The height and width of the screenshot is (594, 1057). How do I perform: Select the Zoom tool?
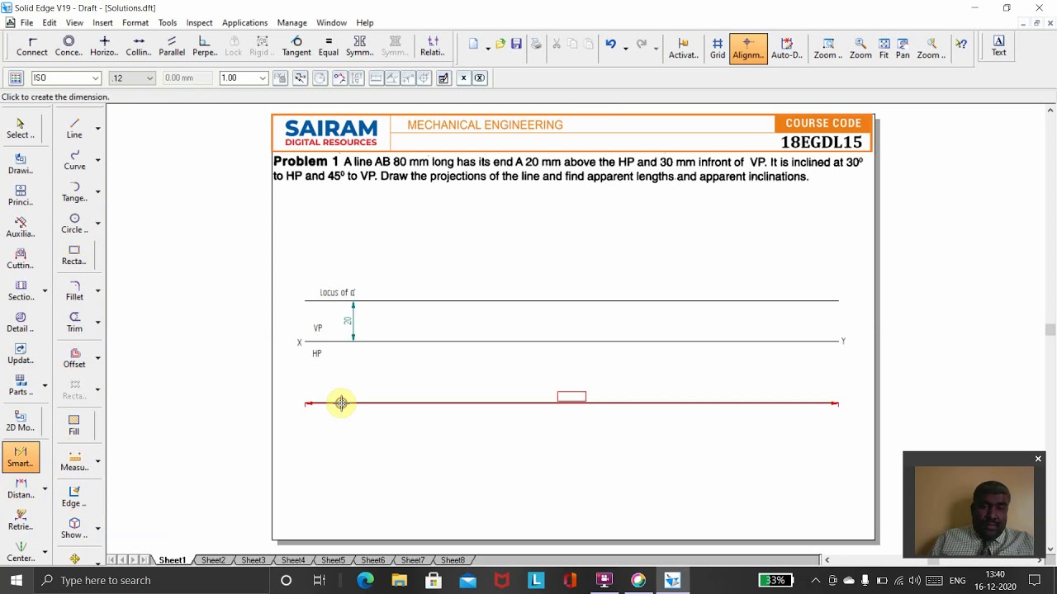860,48
